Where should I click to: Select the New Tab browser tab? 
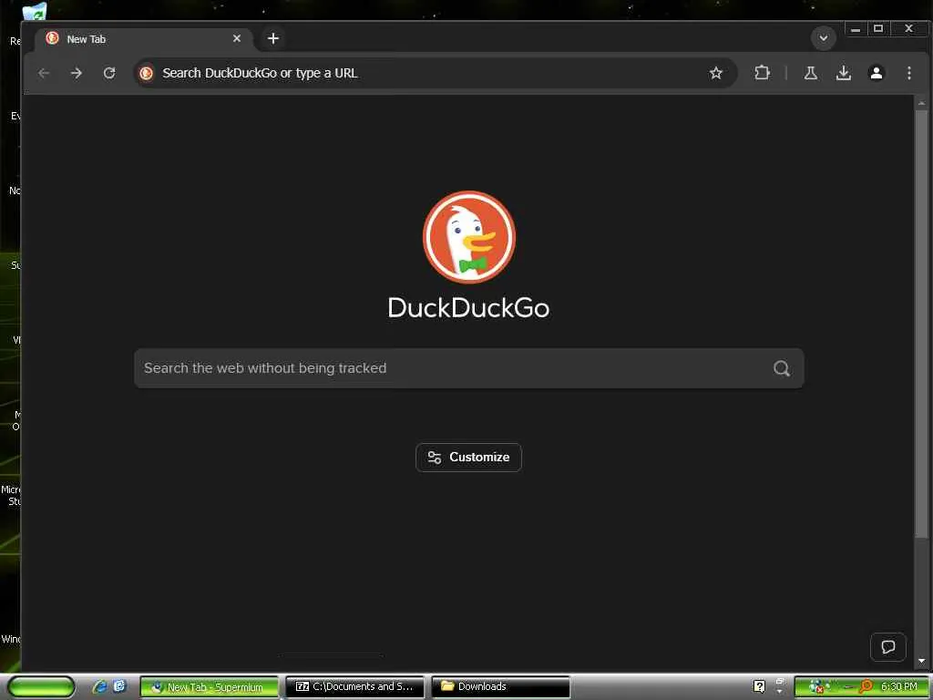click(144, 38)
